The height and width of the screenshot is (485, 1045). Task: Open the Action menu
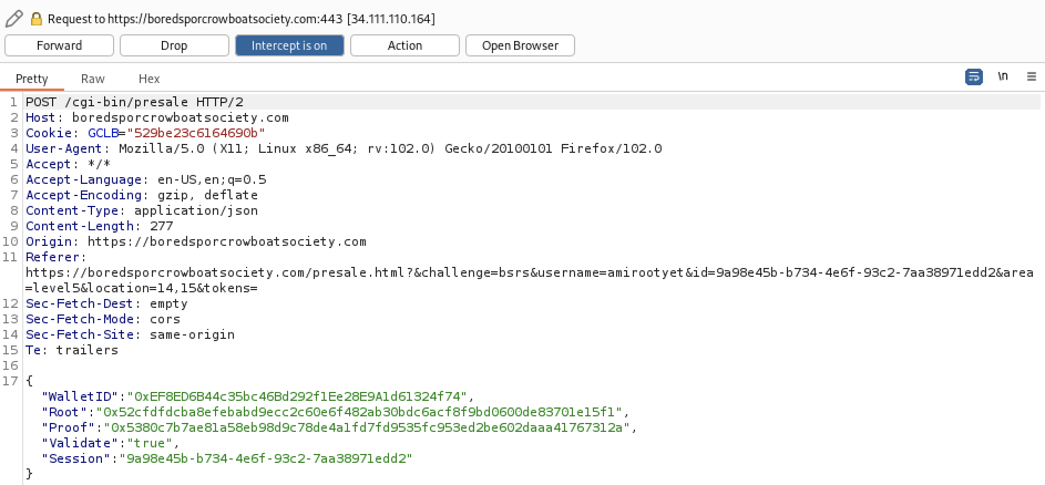404,45
